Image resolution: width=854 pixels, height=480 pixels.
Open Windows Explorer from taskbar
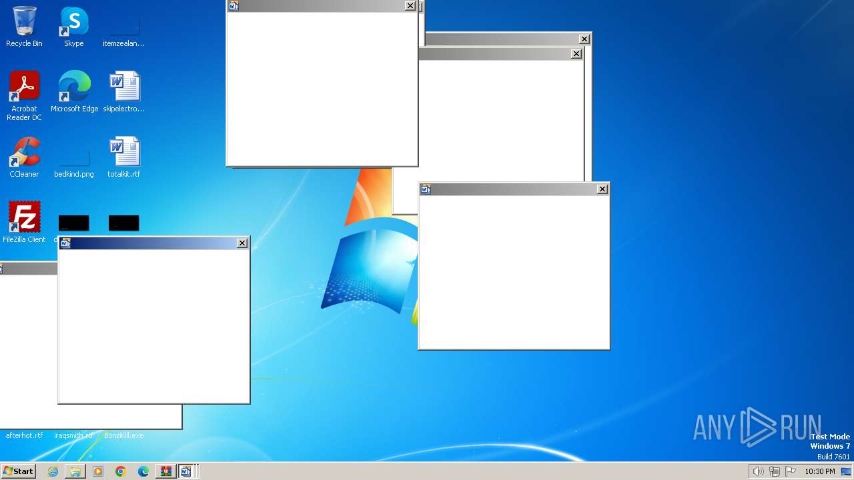pos(75,471)
